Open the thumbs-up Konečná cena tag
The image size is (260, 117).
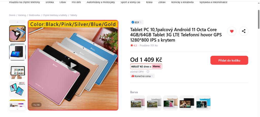142,76
